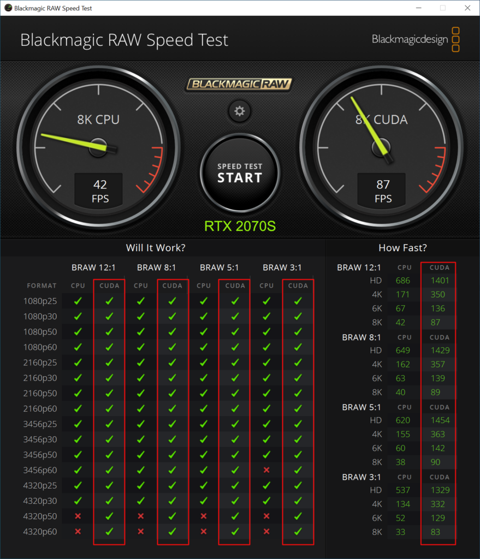
Task: Click the 2160p60 format row label
Action: (40, 408)
